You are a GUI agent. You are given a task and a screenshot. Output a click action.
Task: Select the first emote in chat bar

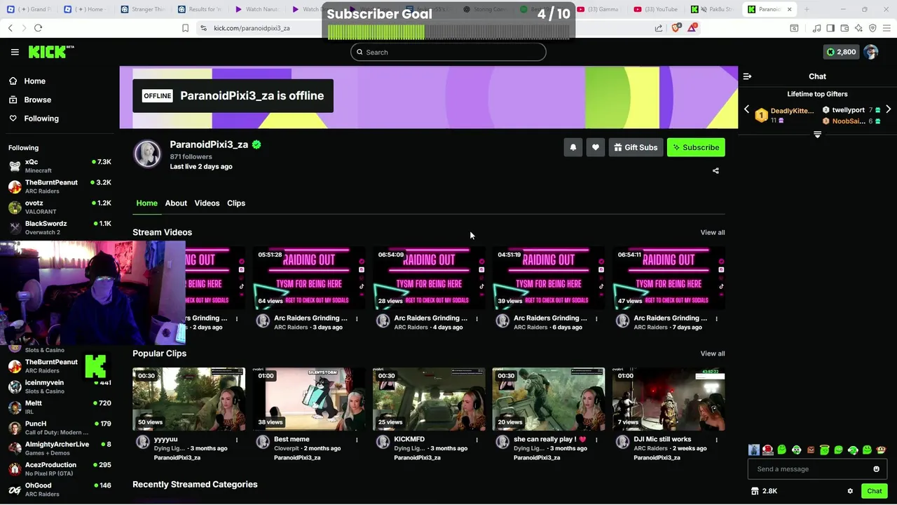[754, 450]
